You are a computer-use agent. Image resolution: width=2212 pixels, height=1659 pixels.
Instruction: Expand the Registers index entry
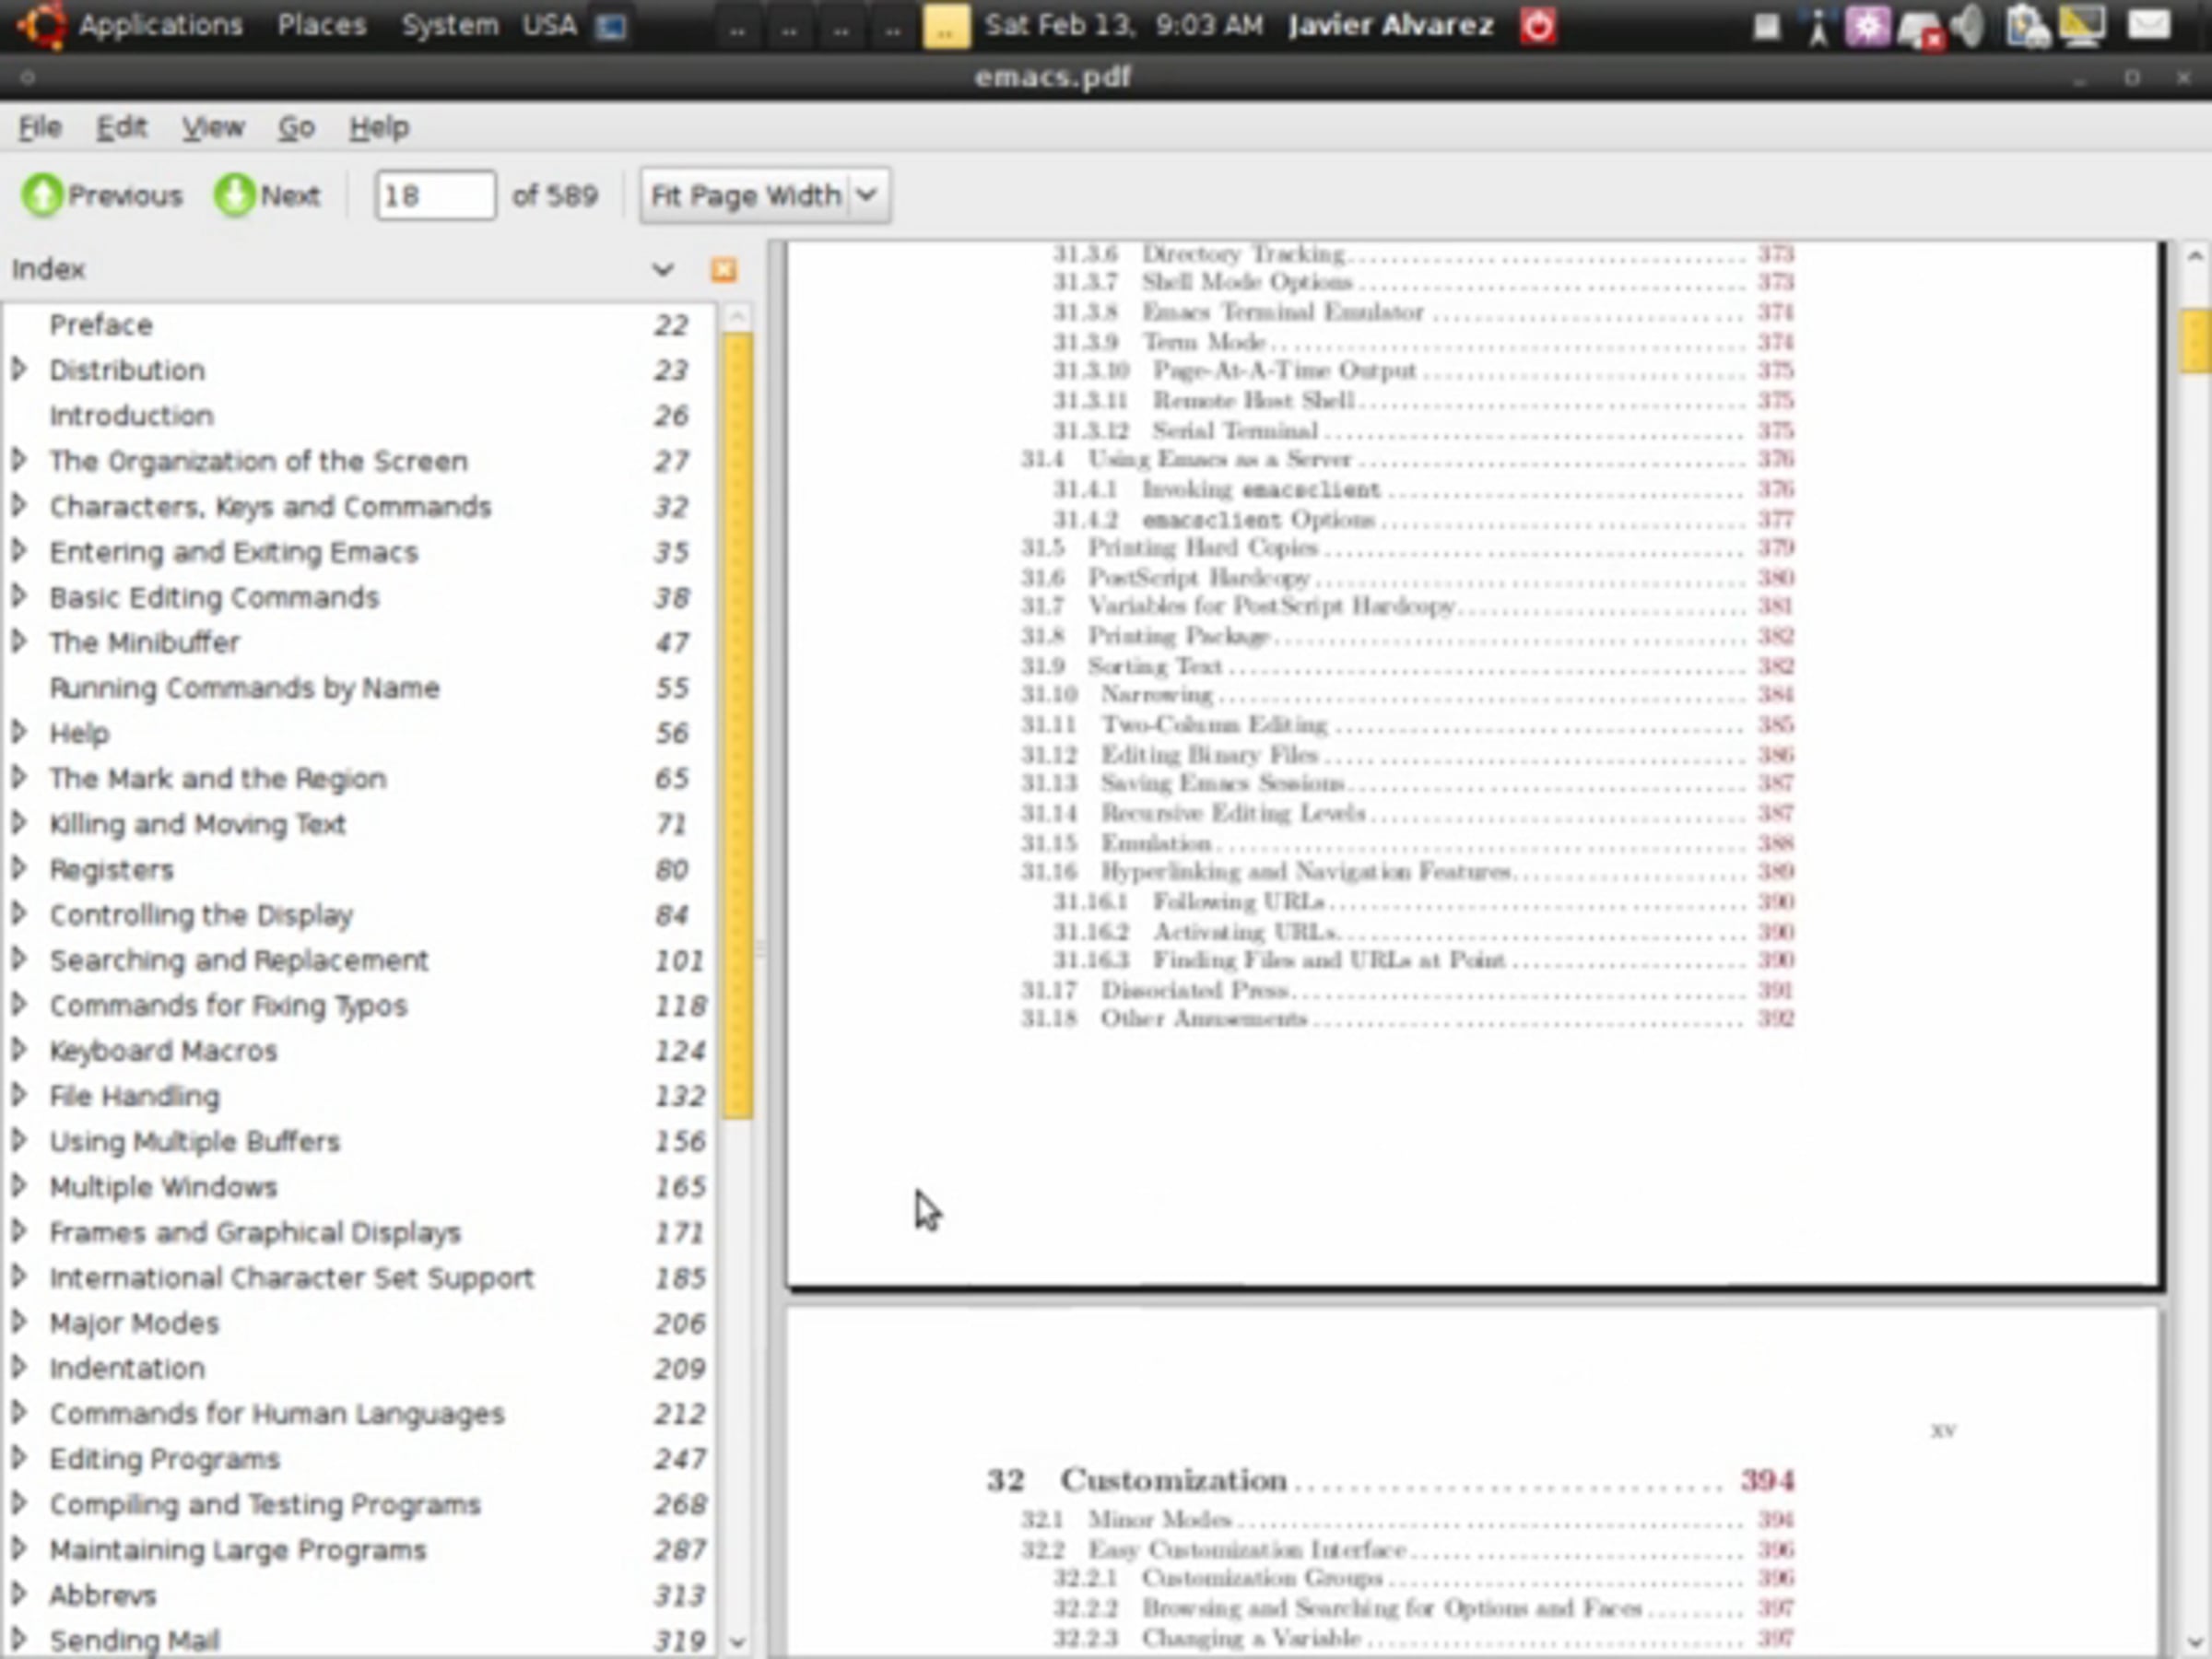tap(18, 868)
